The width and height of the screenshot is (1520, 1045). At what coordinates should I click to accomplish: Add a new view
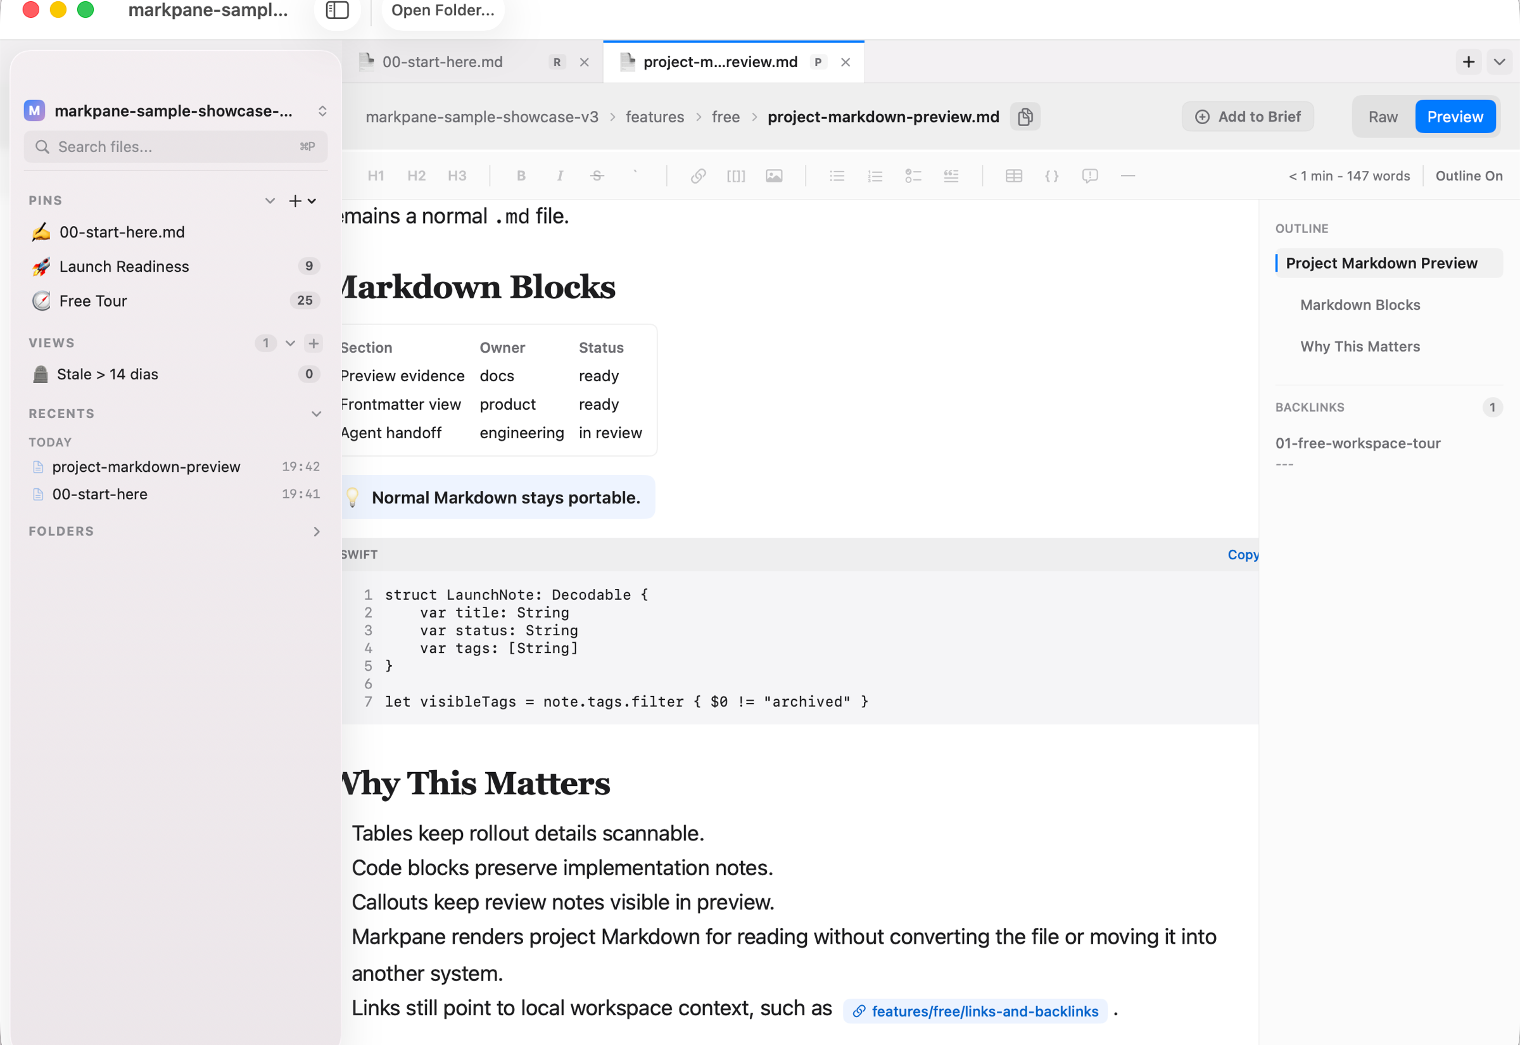[313, 343]
